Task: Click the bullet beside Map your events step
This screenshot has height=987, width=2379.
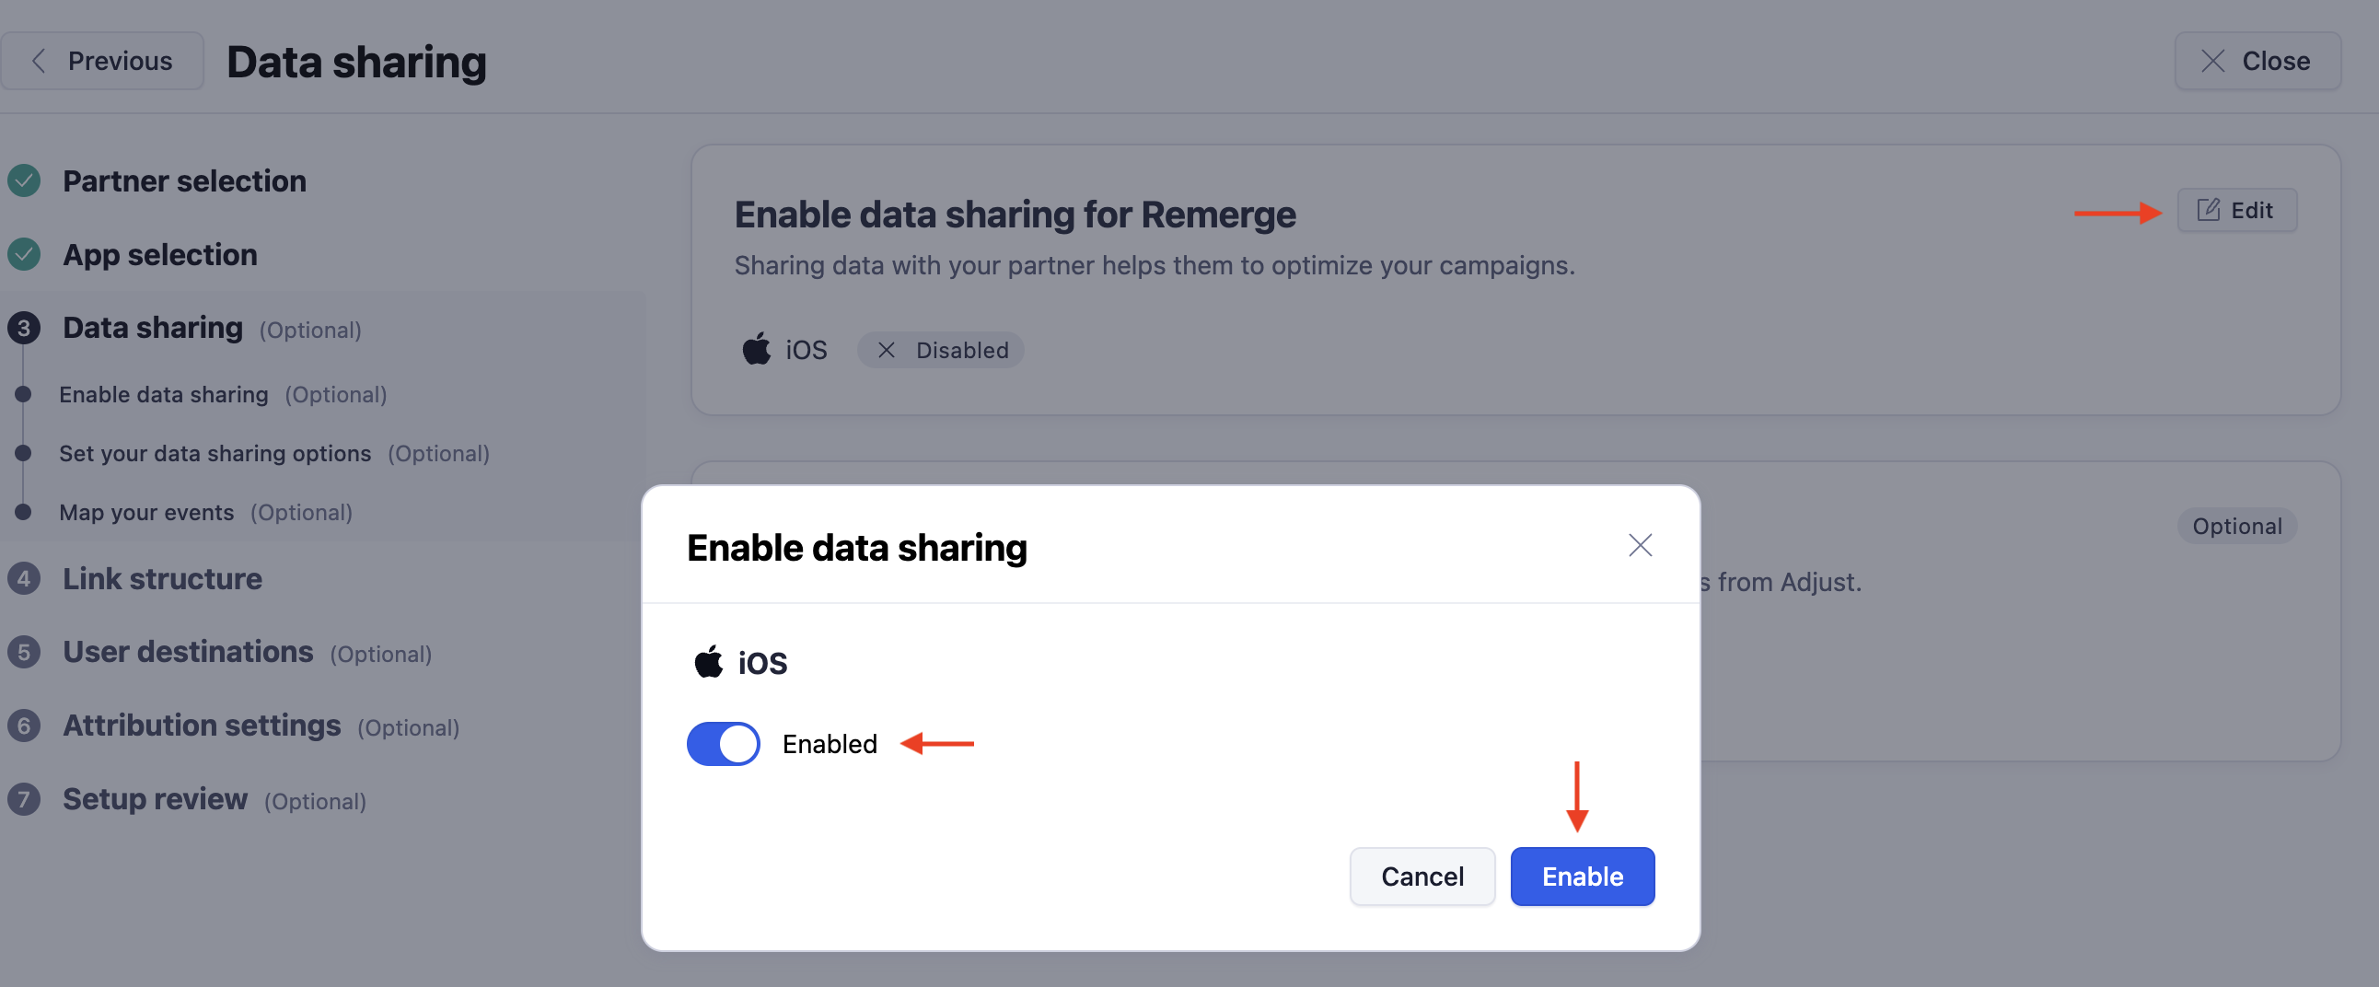Action: 23,513
